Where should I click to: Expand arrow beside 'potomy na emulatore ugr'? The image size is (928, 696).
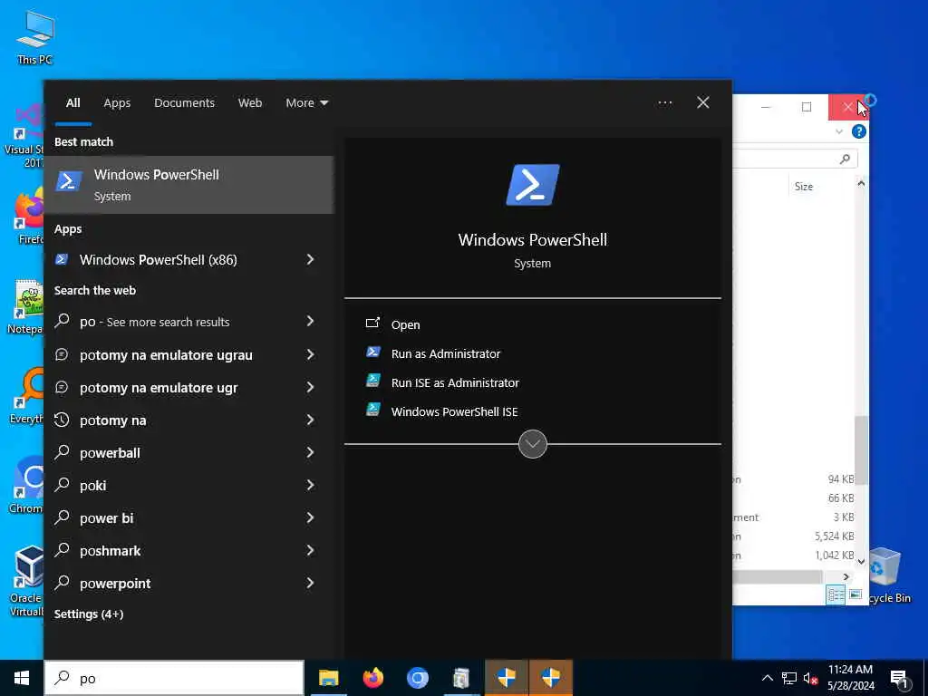[310, 387]
